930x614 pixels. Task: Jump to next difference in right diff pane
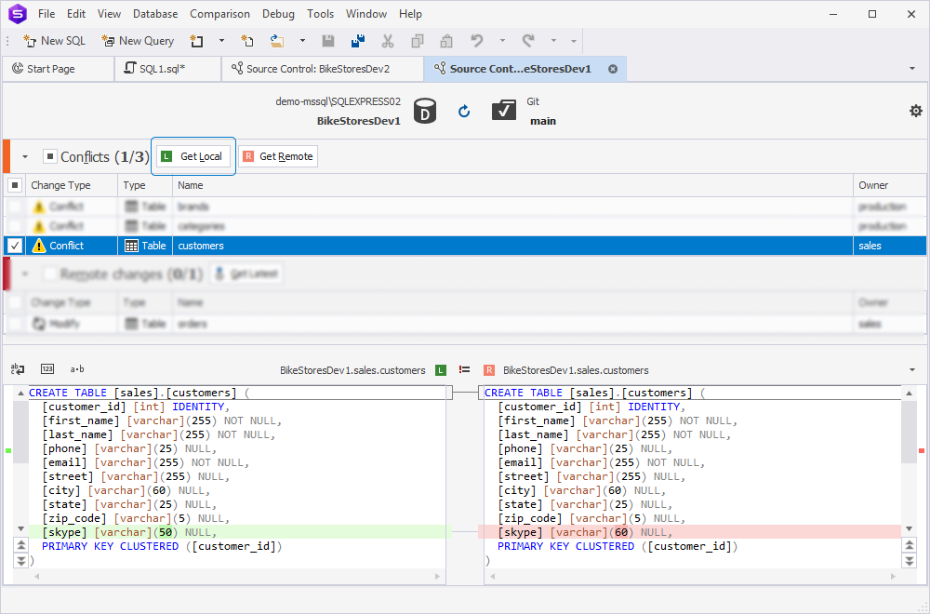(x=910, y=560)
